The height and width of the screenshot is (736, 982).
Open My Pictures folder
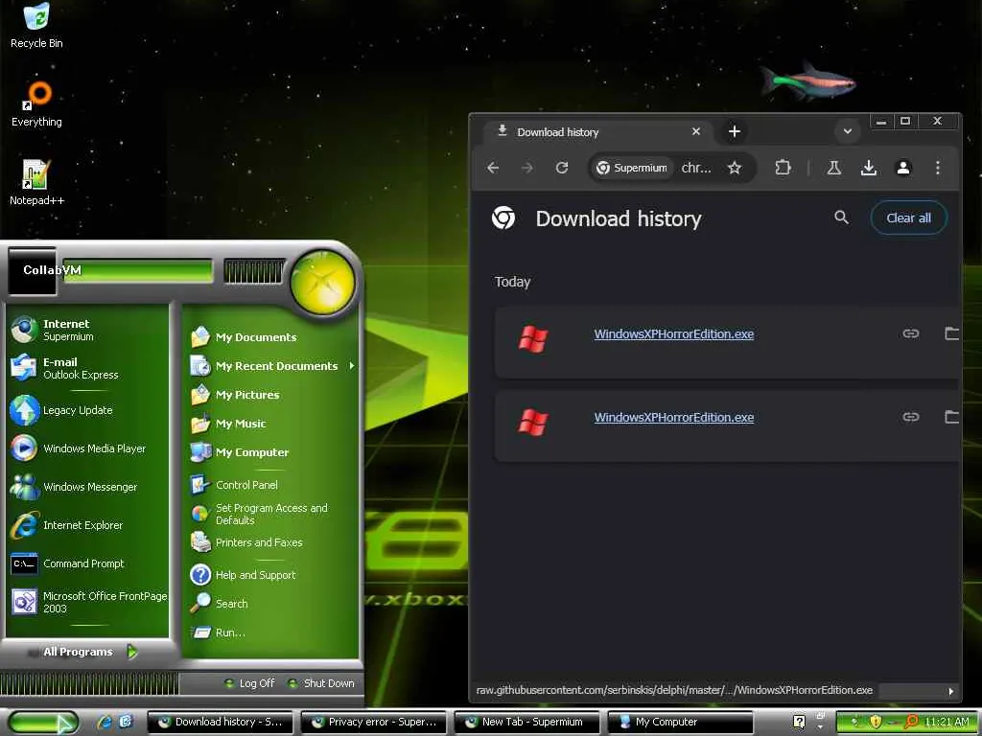click(270, 394)
